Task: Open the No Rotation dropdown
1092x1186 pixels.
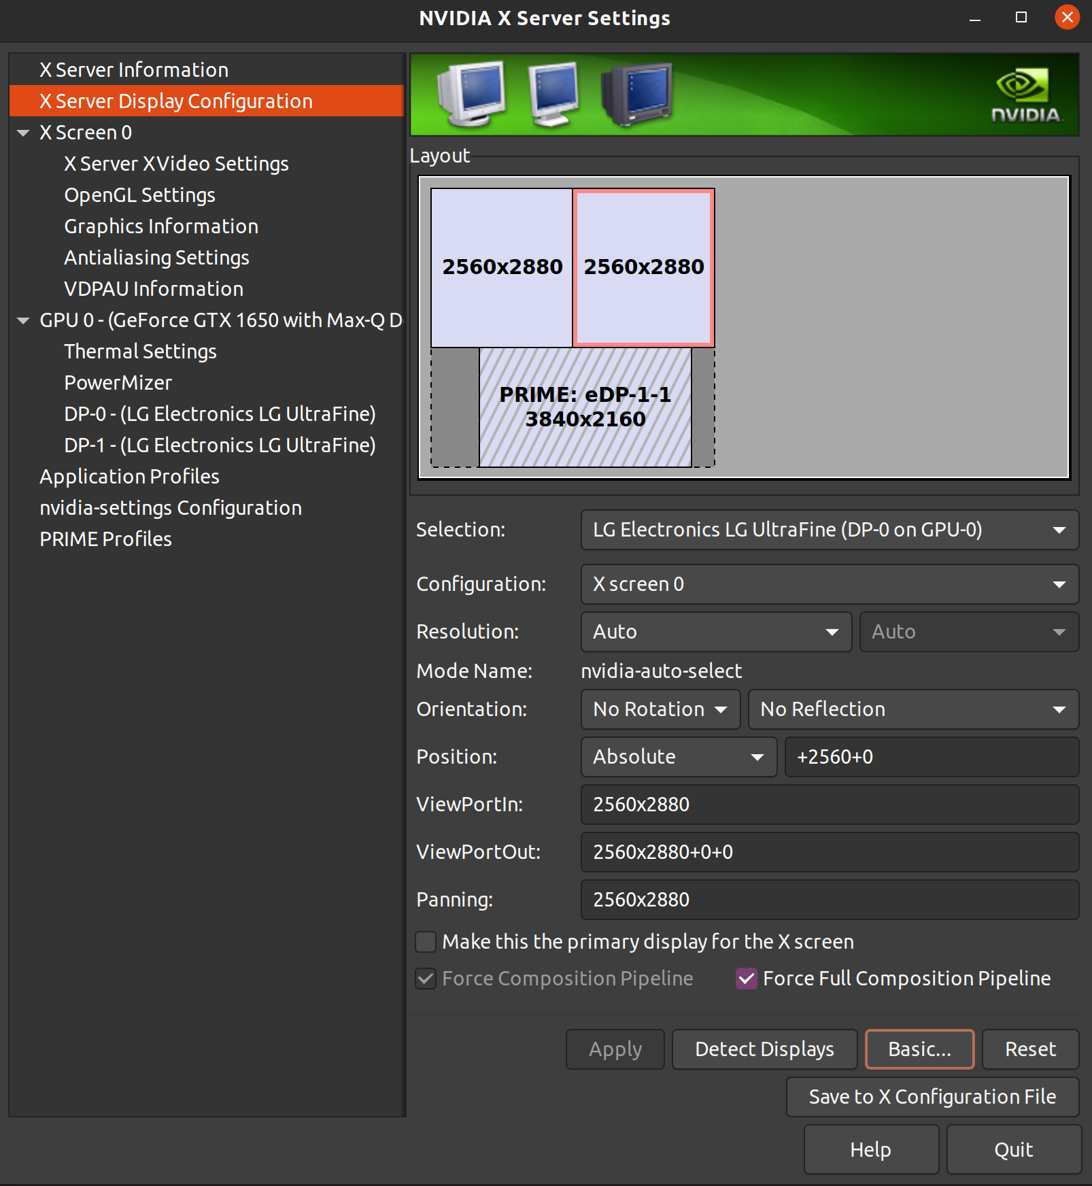Action: pos(660,709)
